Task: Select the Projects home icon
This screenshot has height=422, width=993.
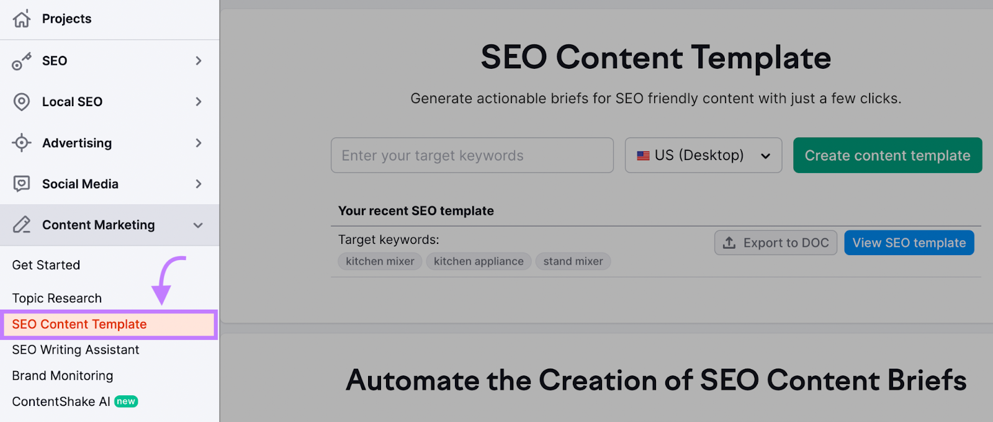Action: tap(22, 19)
